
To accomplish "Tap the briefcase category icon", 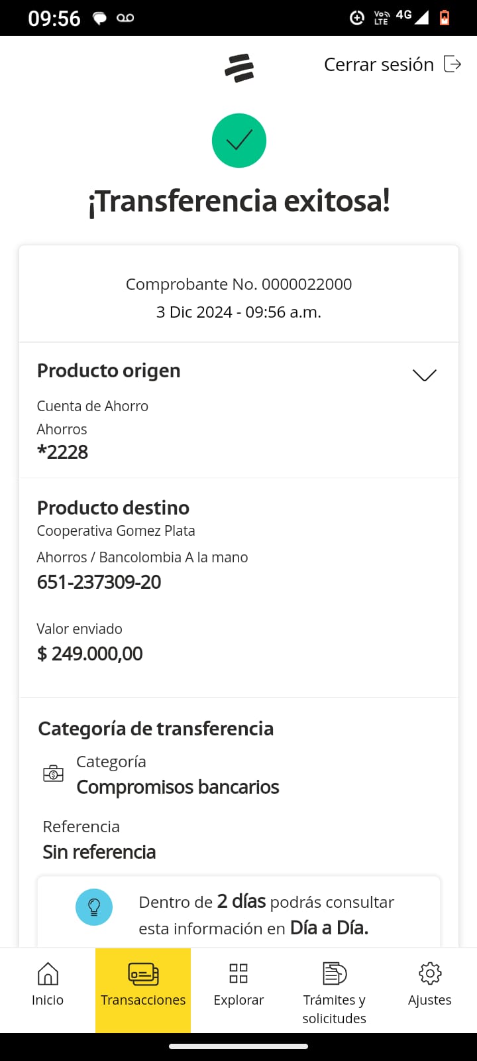I will [53, 773].
